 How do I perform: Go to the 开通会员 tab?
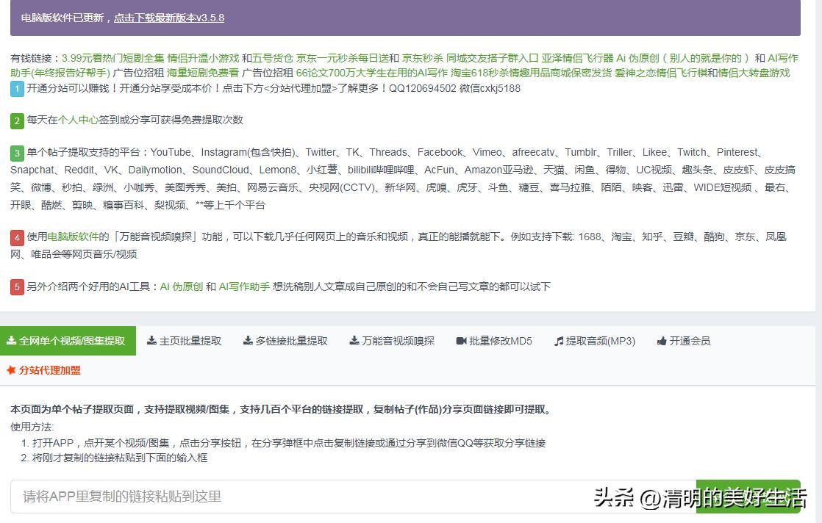click(684, 341)
